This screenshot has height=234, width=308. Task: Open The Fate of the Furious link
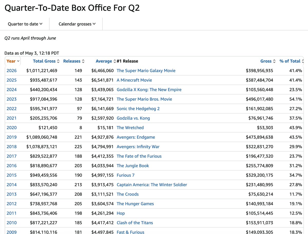tap(139, 156)
